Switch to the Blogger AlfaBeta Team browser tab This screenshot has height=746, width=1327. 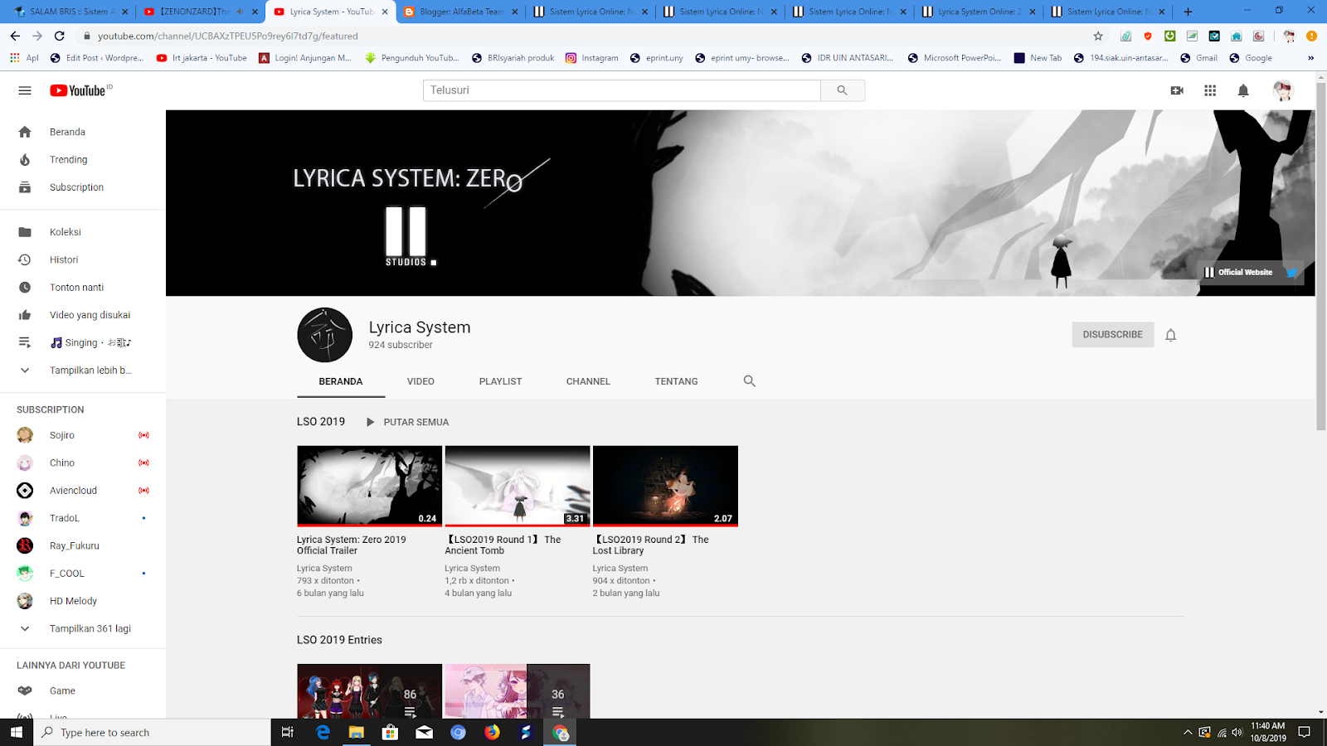460,12
